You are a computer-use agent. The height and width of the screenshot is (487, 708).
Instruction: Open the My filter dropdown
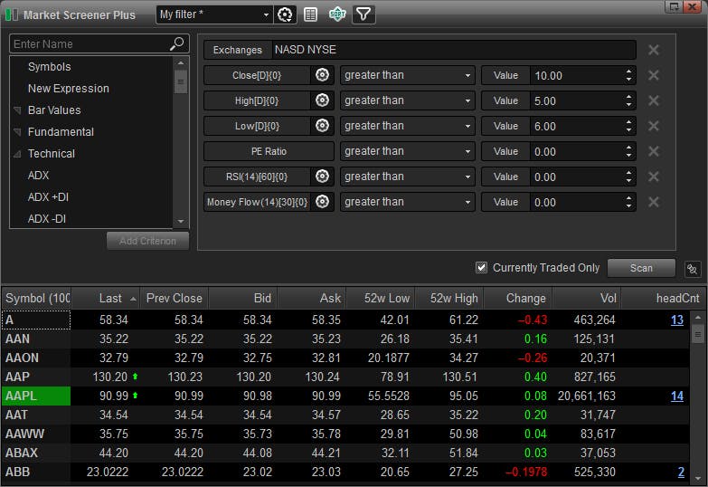pyautogui.click(x=266, y=14)
